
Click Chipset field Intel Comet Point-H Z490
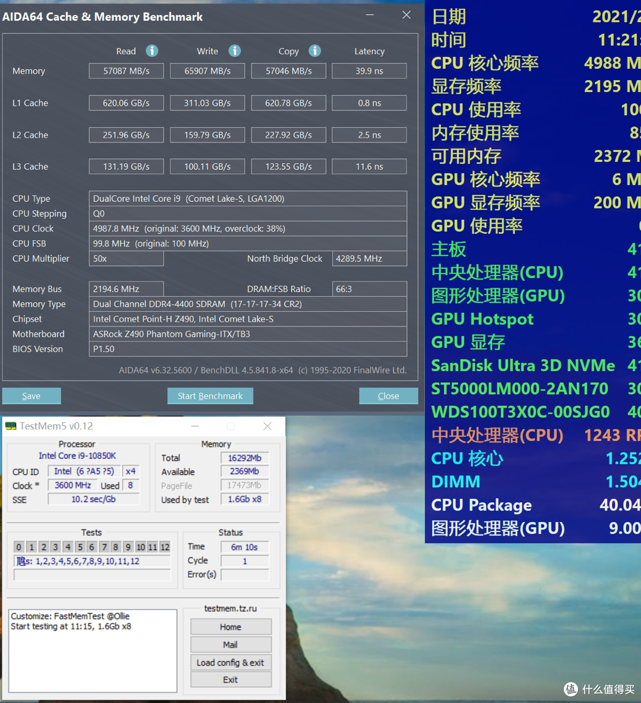pos(248,319)
